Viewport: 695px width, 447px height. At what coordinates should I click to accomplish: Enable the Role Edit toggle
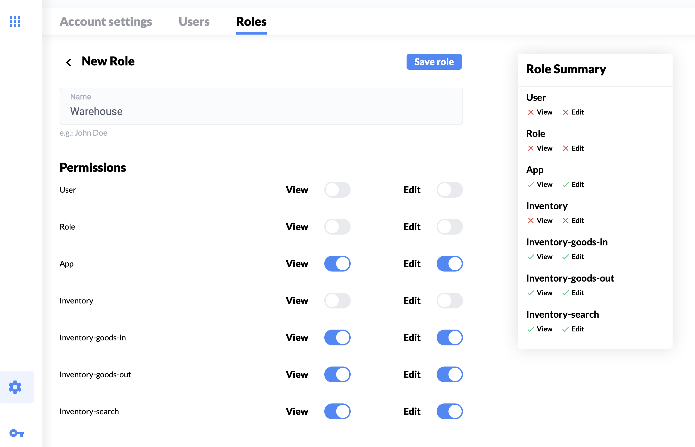[x=450, y=227]
